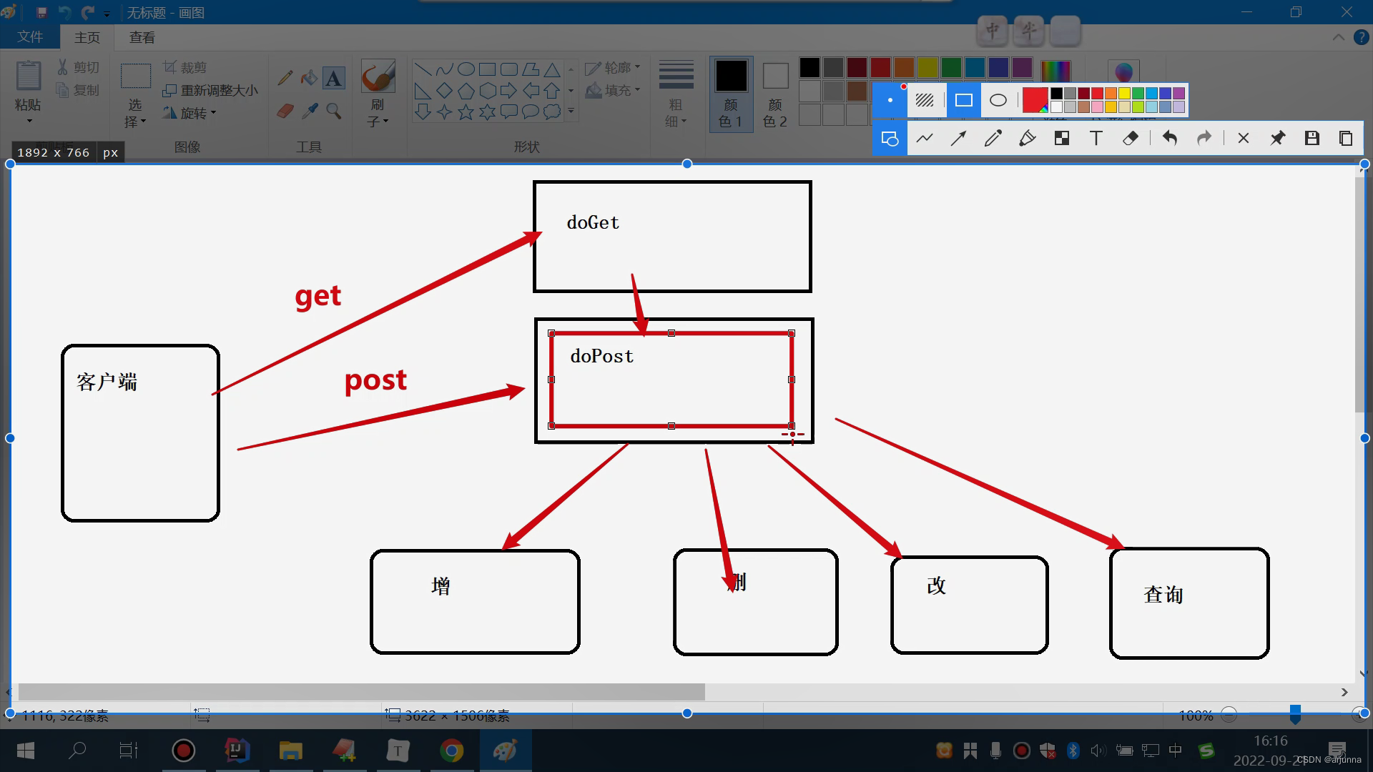Open Chrome from the taskbar
Image resolution: width=1373 pixels, height=772 pixels.
tap(451, 751)
